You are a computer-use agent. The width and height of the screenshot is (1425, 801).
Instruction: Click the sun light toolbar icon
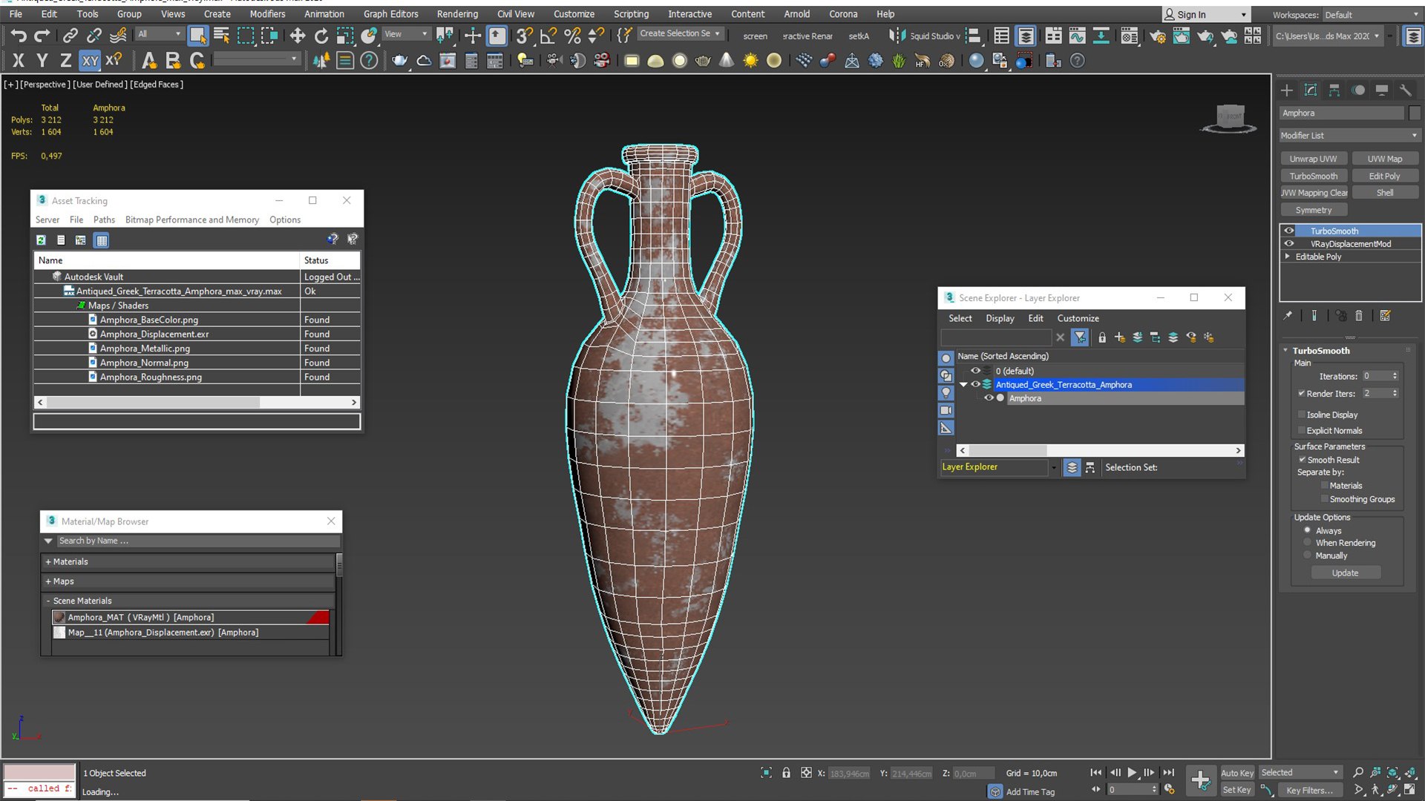750,61
